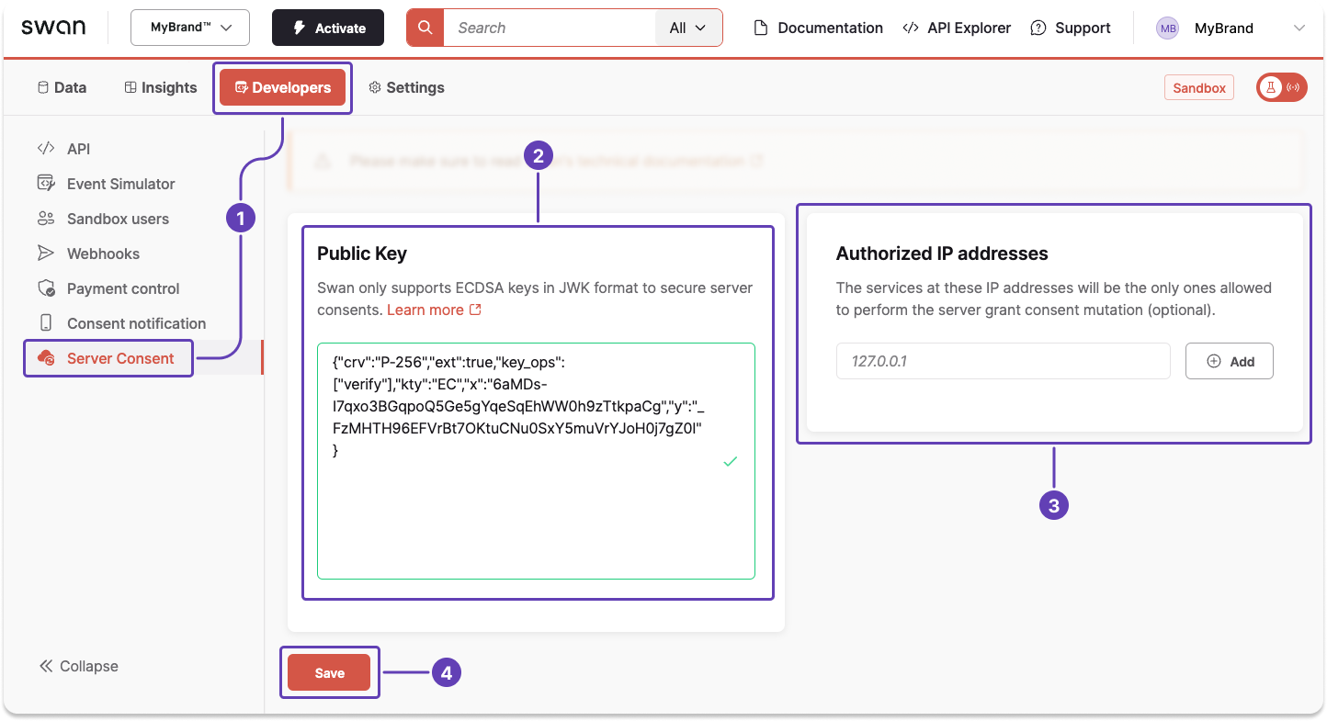Save the server consent configuration
Viewport: 1327px width, 721px height.
coord(329,672)
